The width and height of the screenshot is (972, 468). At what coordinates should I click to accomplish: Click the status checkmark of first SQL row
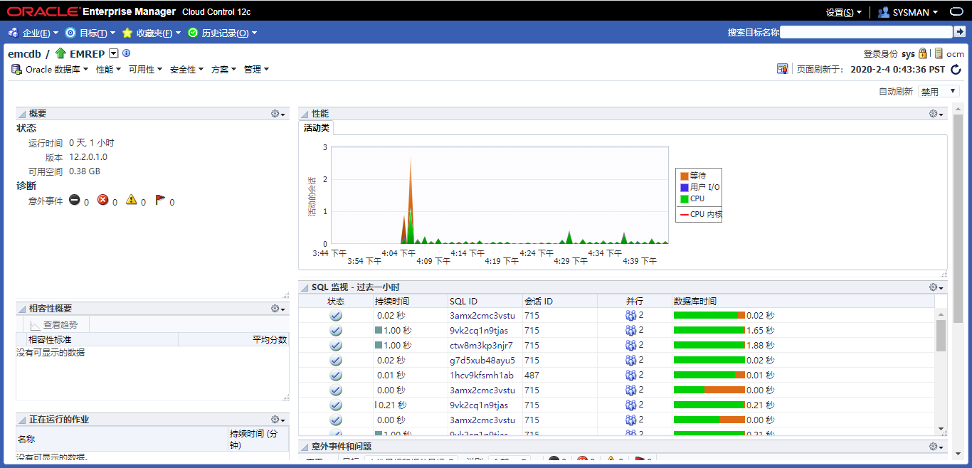(x=336, y=316)
